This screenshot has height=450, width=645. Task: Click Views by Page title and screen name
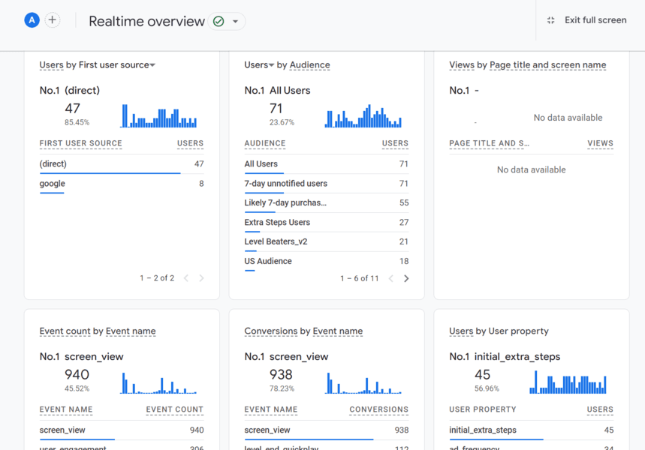[527, 65]
